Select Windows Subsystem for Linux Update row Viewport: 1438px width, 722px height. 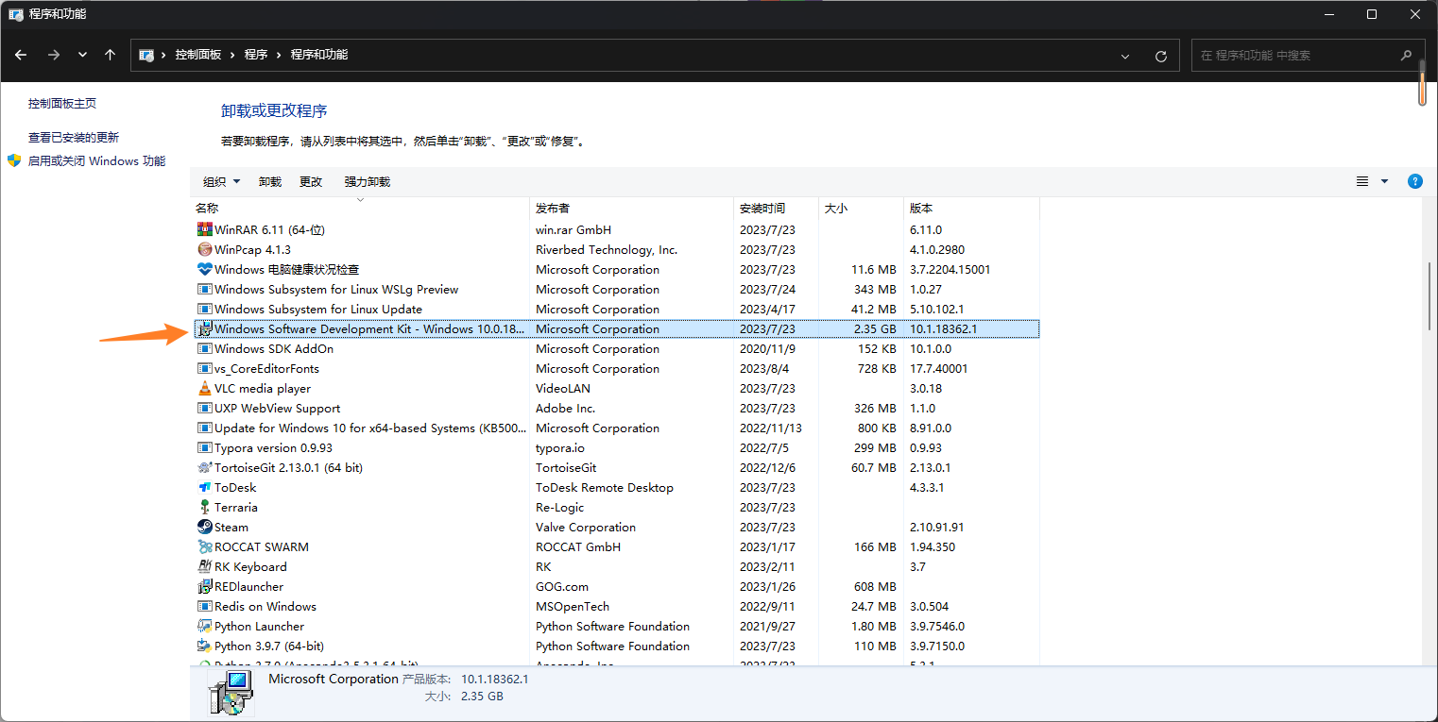coord(616,309)
